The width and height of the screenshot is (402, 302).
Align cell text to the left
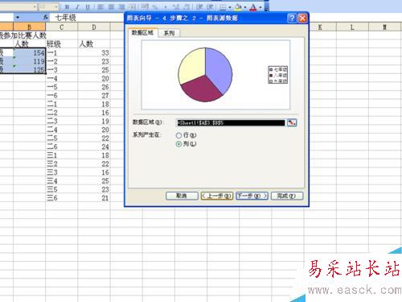(x=100, y=6)
